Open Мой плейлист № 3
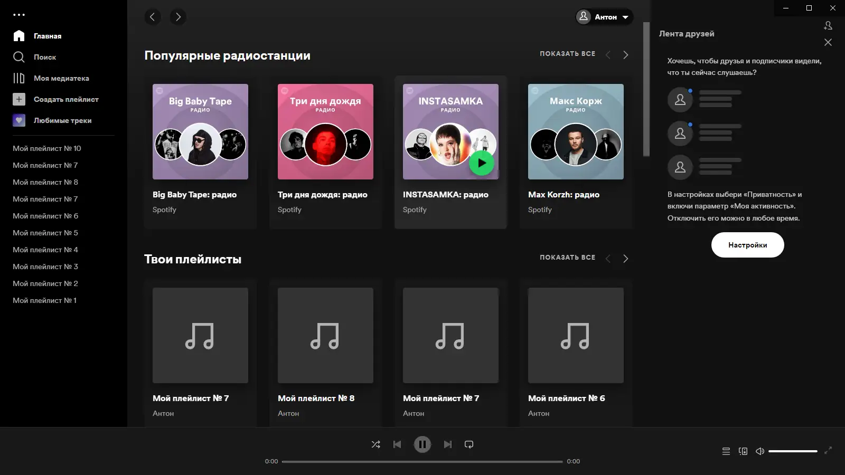The height and width of the screenshot is (475, 845). coord(45,267)
